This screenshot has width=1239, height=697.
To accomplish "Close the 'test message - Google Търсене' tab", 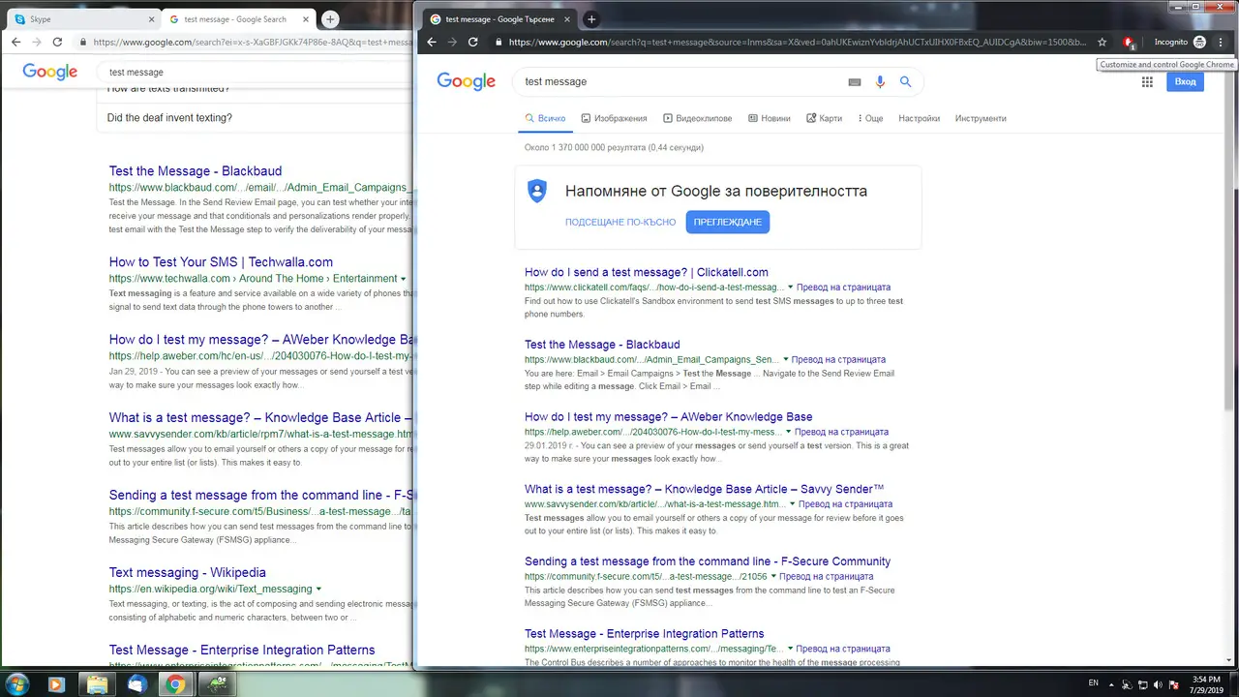I will [x=569, y=19].
